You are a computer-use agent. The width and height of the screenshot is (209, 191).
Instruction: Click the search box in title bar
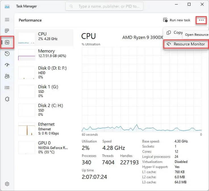point(104,6)
